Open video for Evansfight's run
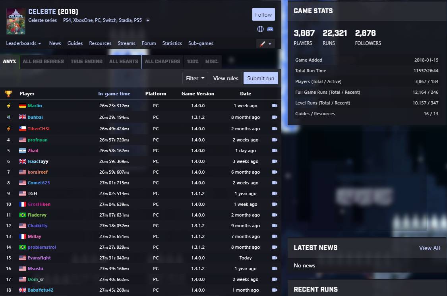 [x=275, y=258]
